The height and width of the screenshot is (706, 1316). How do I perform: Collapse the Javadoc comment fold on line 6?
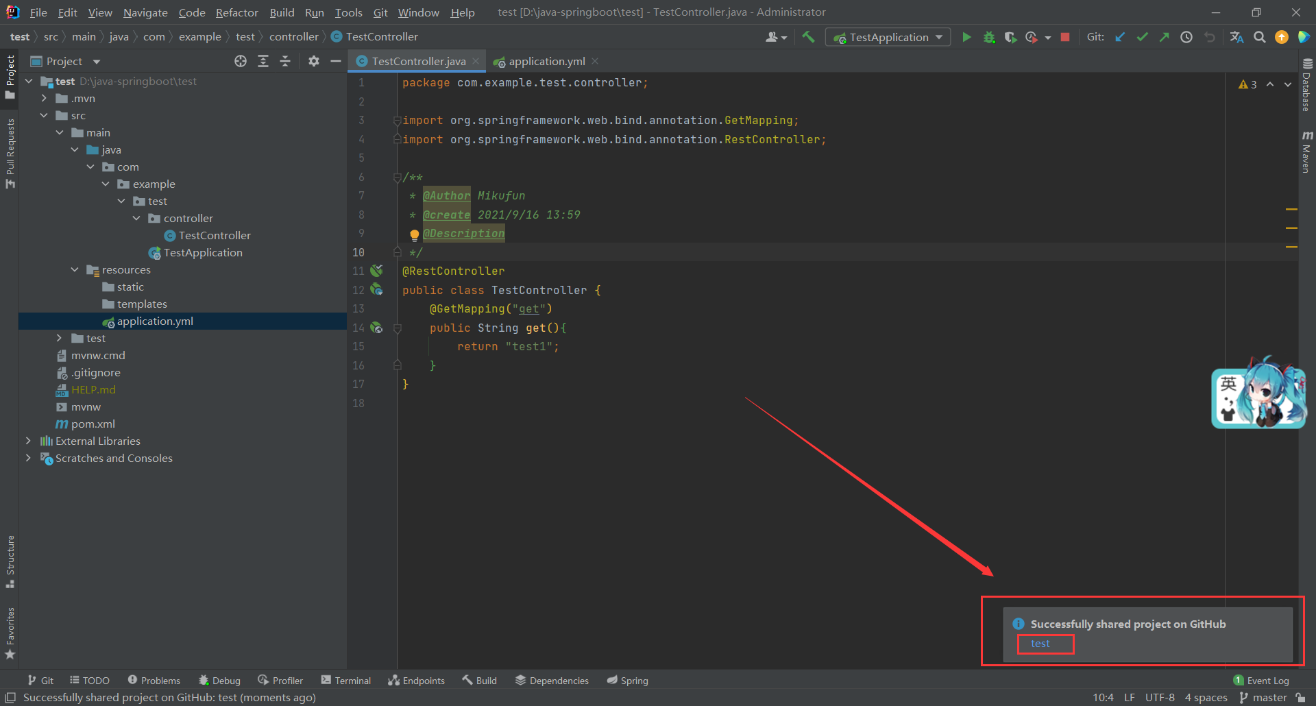[397, 178]
